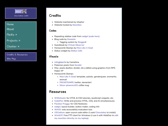Follow the Chocolatey link
This screenshot has width=168, height=126.
[101, 113]
